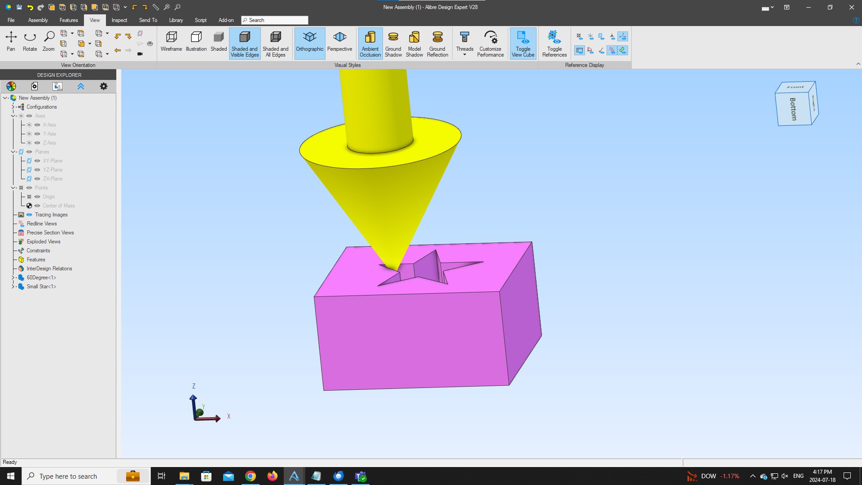The height and width of the screenshot is (485, 862).
Task: Collapse the Planes tree node
Action: coord(13,152)
